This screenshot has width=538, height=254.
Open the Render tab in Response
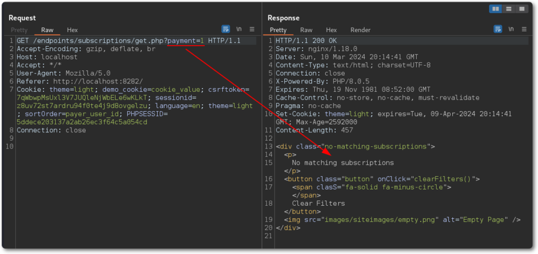[360, 30]
